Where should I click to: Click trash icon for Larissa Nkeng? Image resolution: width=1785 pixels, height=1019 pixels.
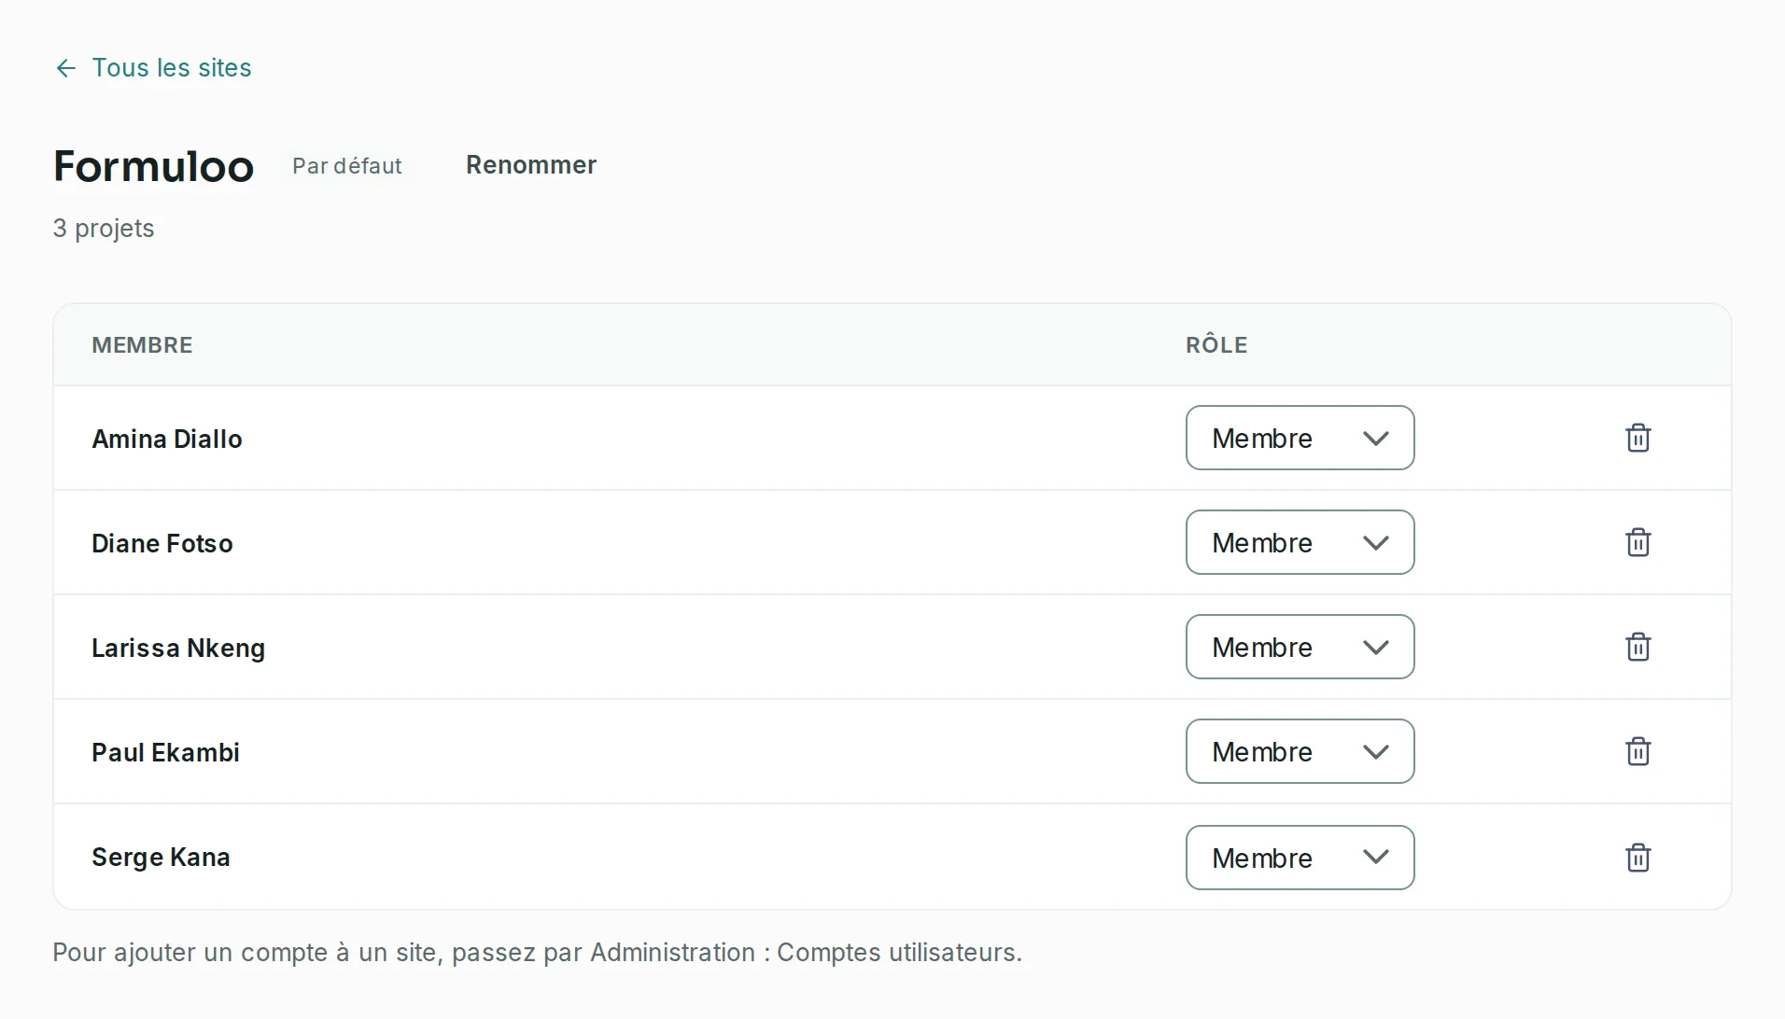[1637, 647]
